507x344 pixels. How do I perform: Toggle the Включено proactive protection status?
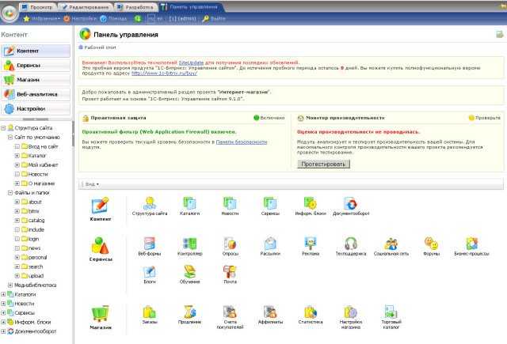(x=269, y=118)
